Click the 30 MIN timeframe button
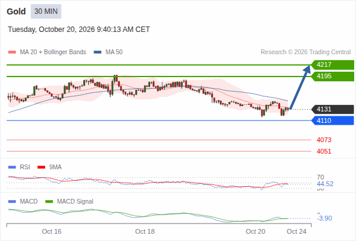Image resolution: width=356 pixels, height=241 pixels. (x=46, y=11)
